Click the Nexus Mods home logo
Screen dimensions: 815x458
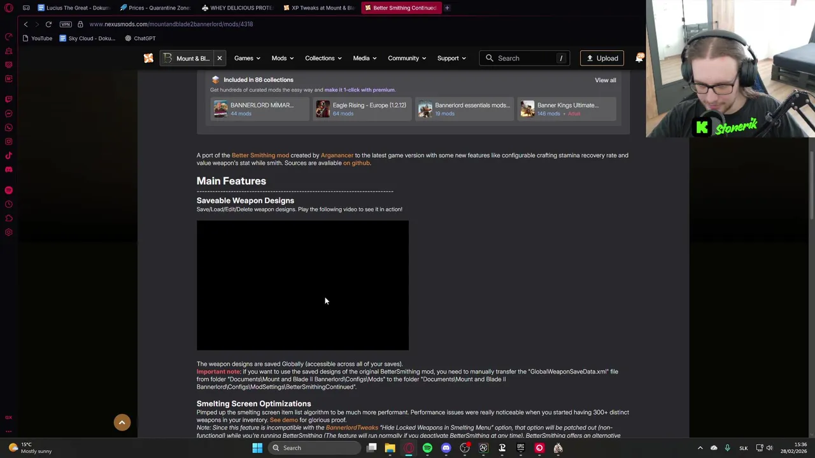tap(148, 58)
